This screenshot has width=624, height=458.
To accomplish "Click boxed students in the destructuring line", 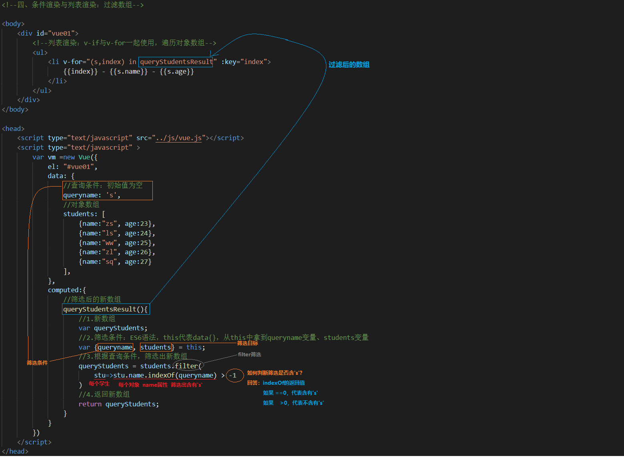I will coord(156,348).
